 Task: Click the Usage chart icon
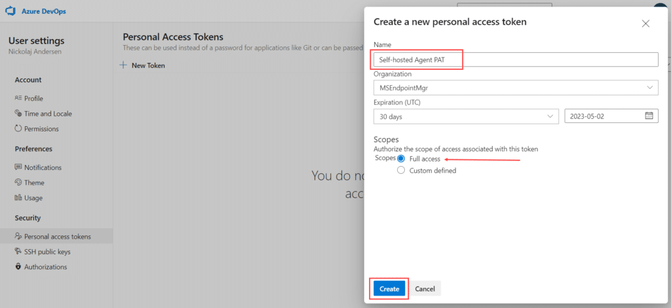click(x=18, y=197)
